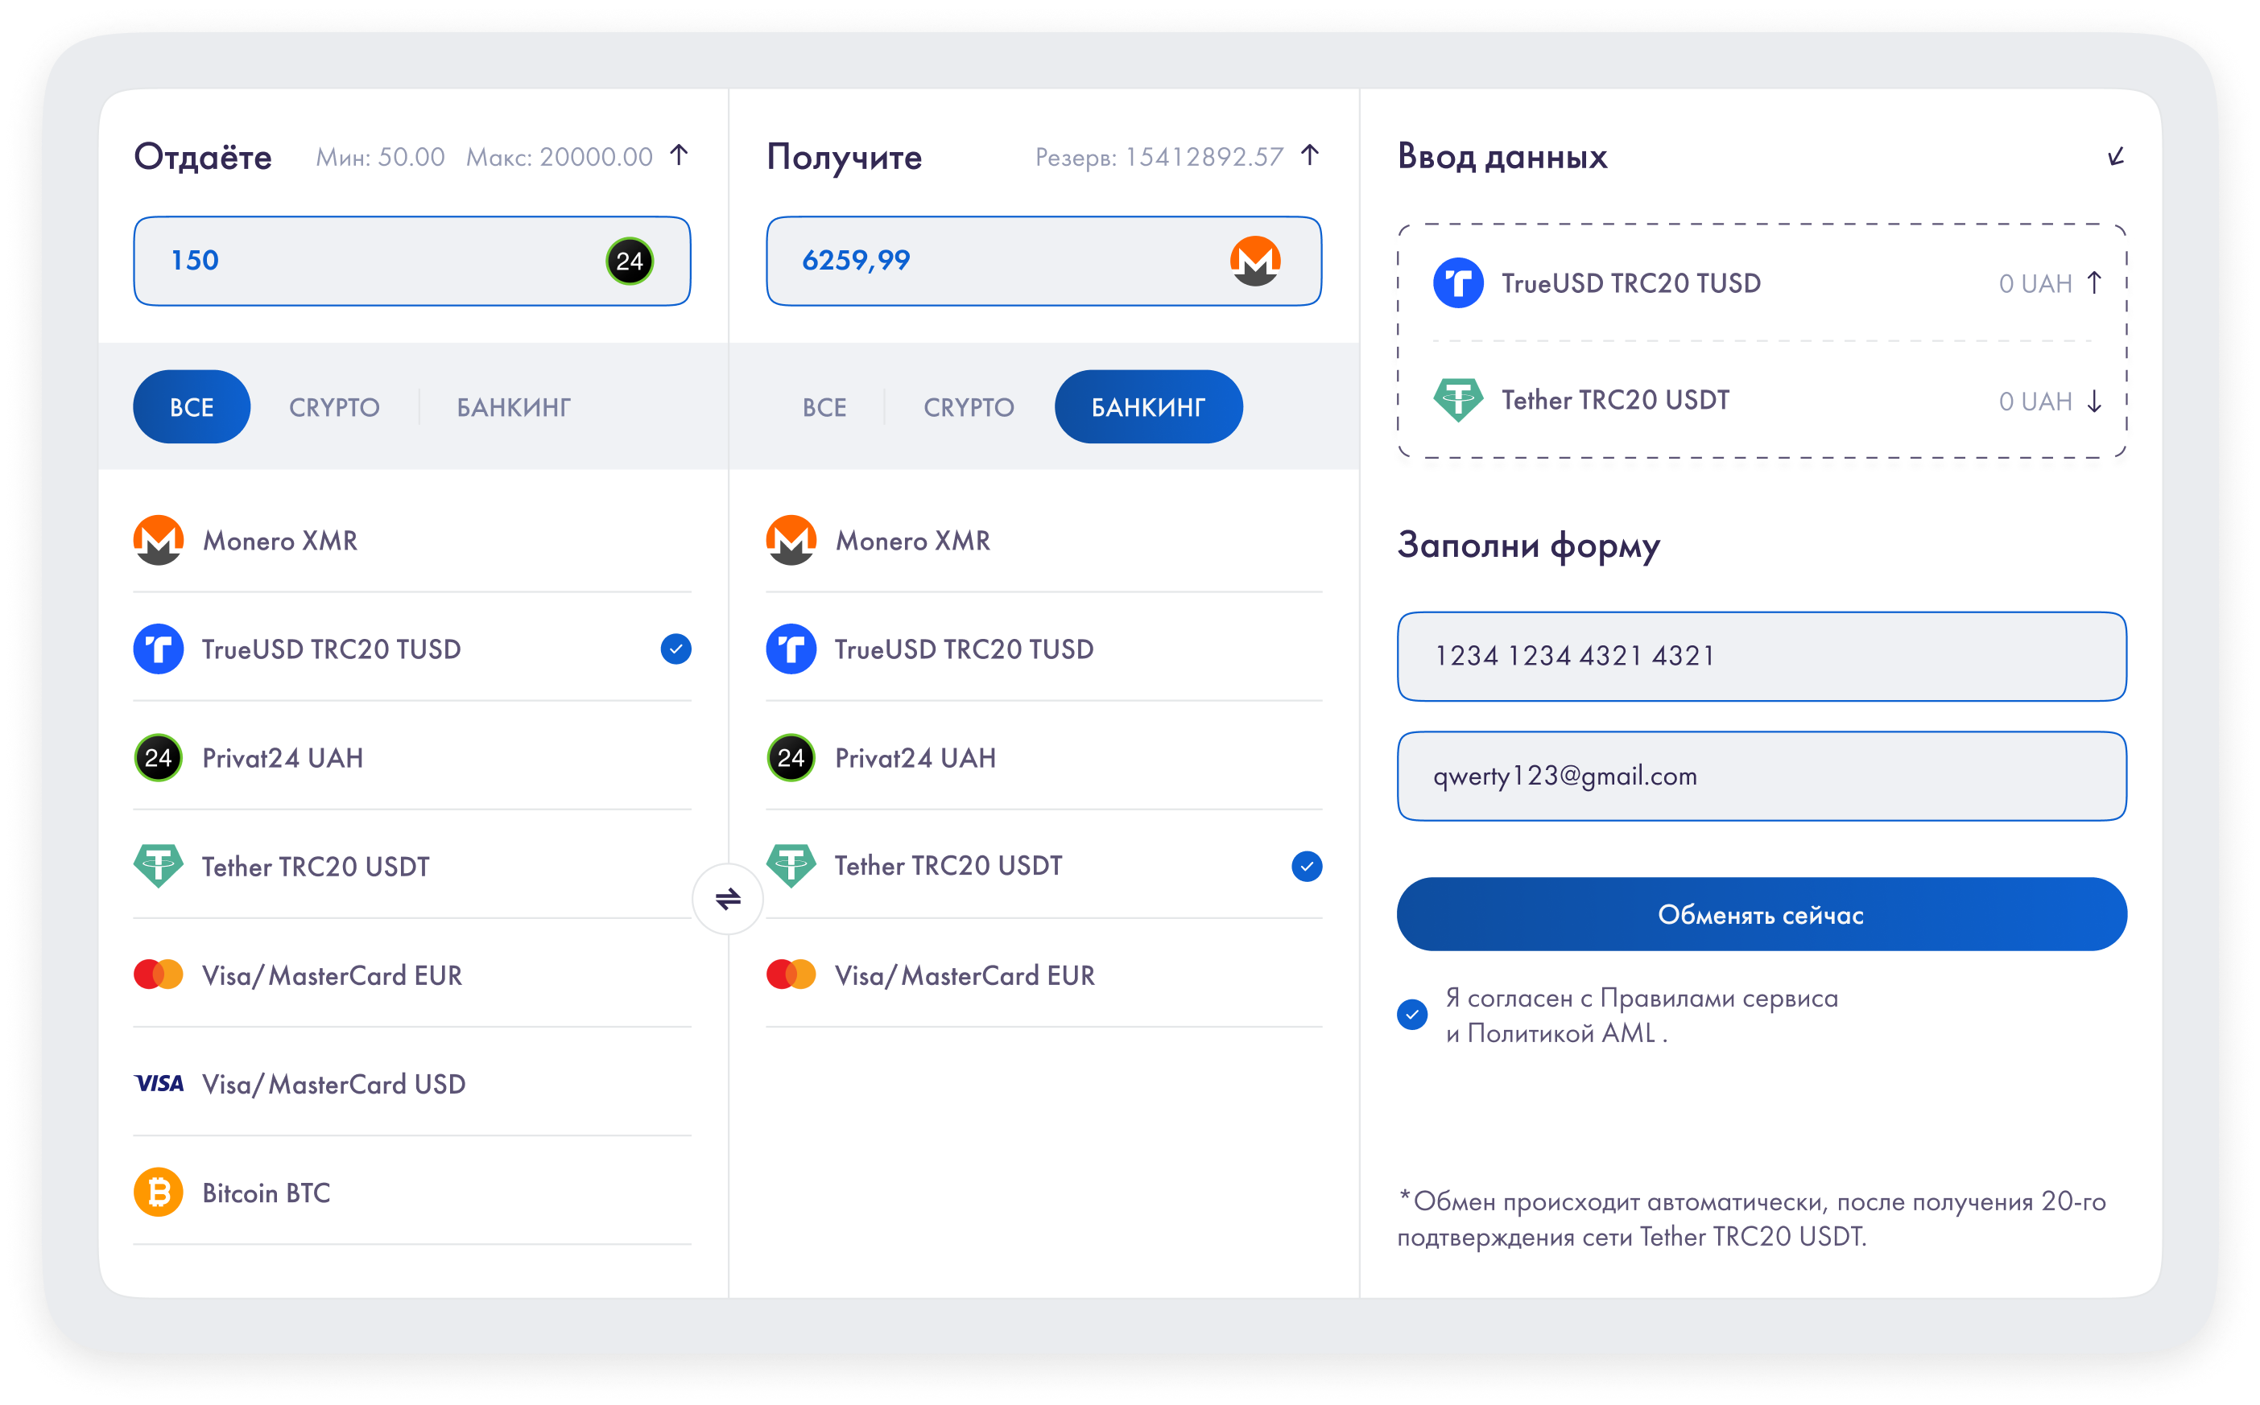Click the email input field
This screenshot has width=2260, height=1405.
(1761, 776)
